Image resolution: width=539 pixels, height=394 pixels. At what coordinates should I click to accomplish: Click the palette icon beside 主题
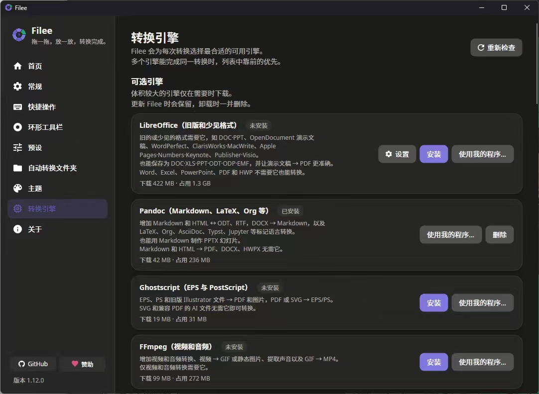click(x=17, y=188)
